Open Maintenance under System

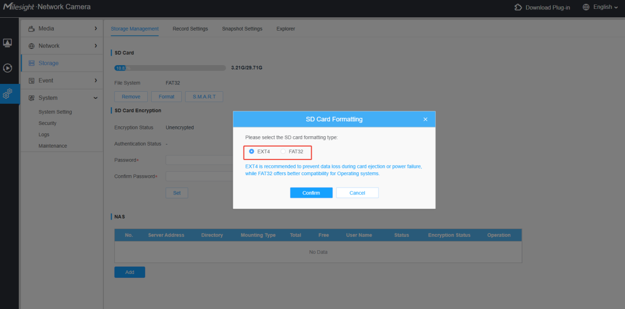[x=53, y=146]
